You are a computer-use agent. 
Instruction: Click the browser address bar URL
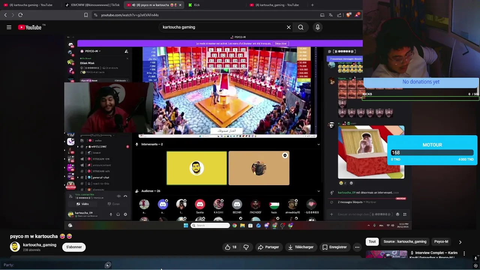(x=130, y=15)
